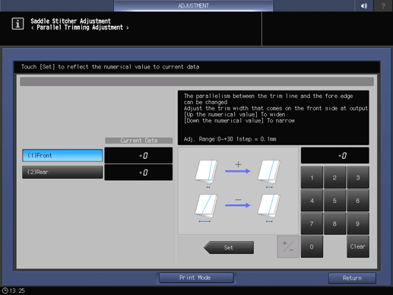Open the help question mark icon
393x295 pixels.
pos(383,5)
